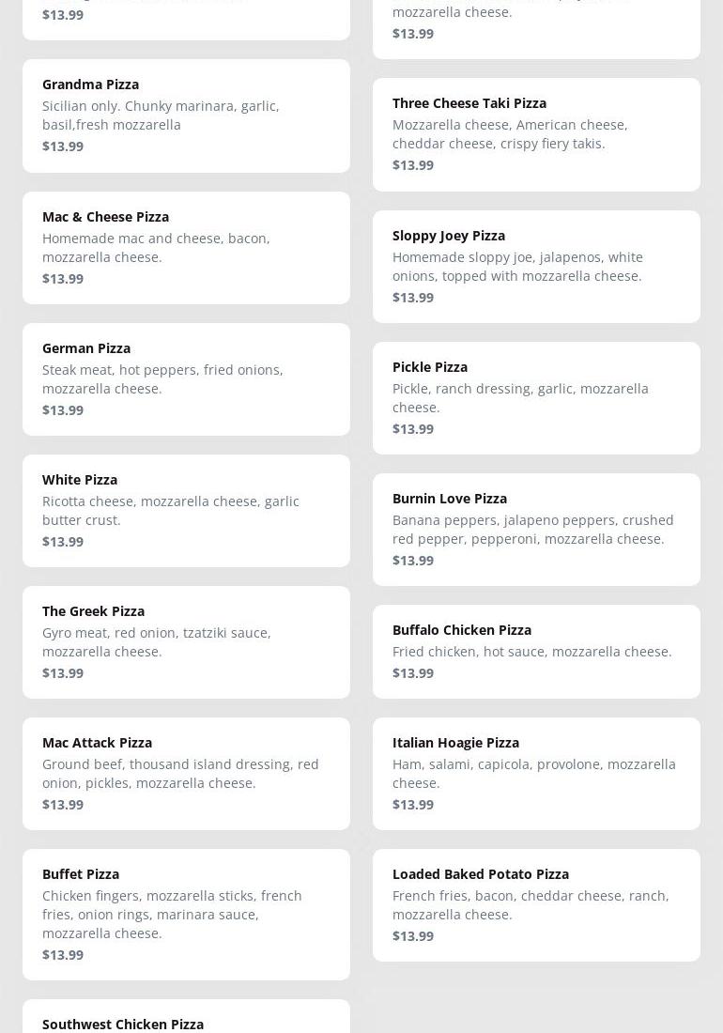Select the Buffalo Chicken Pizza item
723x1033 pixels.
536,652
